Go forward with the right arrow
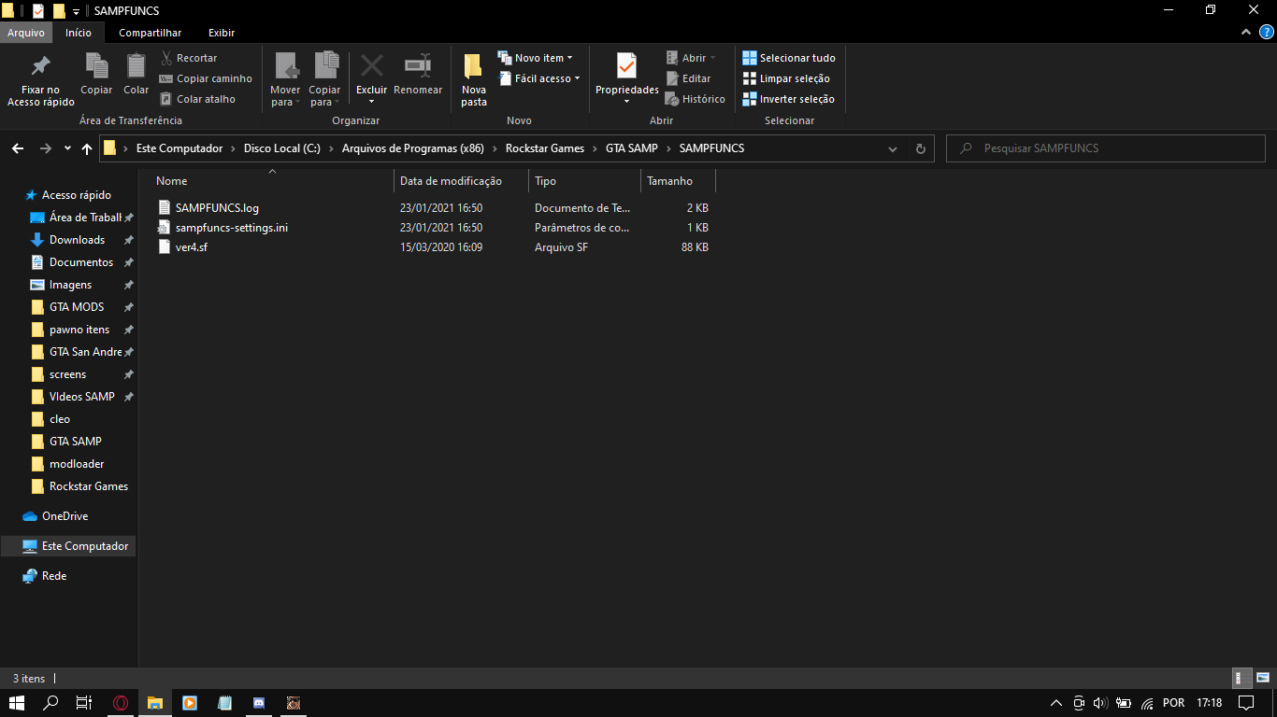Image resolution: width=1277 pixels, height=717 pixels. (45, 148)
